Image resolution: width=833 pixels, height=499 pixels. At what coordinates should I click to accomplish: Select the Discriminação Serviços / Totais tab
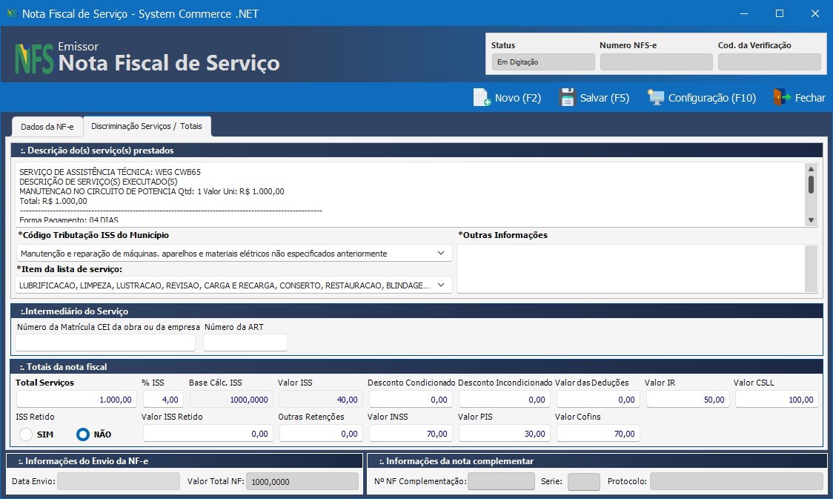coord(146,126)
